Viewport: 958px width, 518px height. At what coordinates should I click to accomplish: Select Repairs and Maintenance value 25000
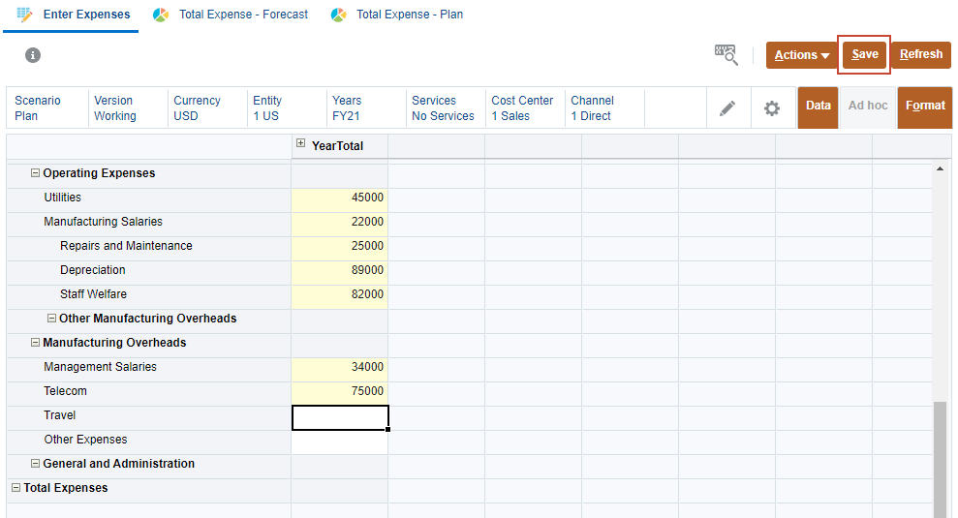[340, 249]
